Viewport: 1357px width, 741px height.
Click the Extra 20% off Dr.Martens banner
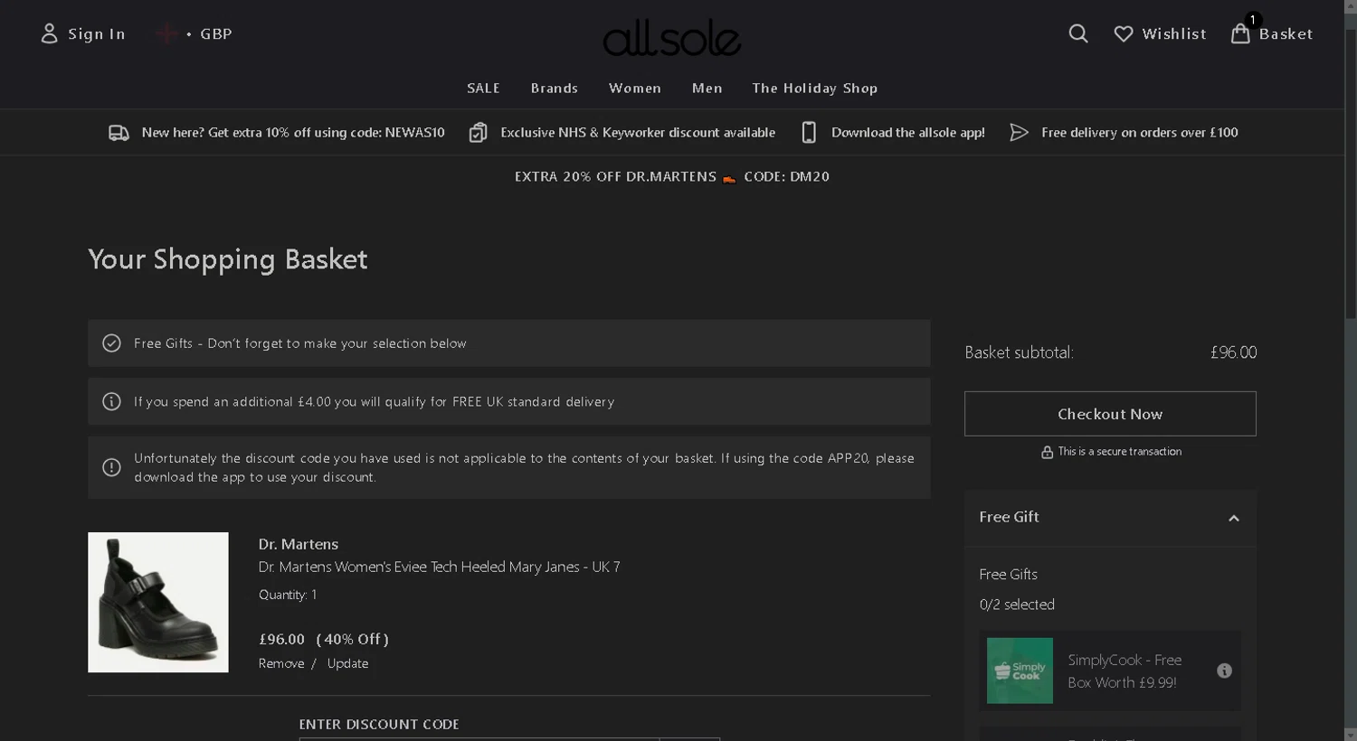(672, 176)
